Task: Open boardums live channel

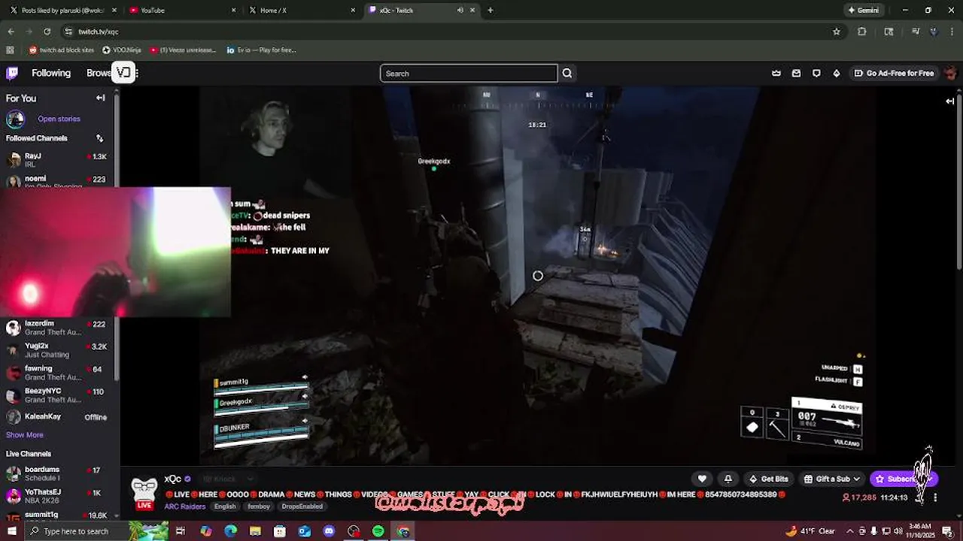Action: click(x=57, y=473)
